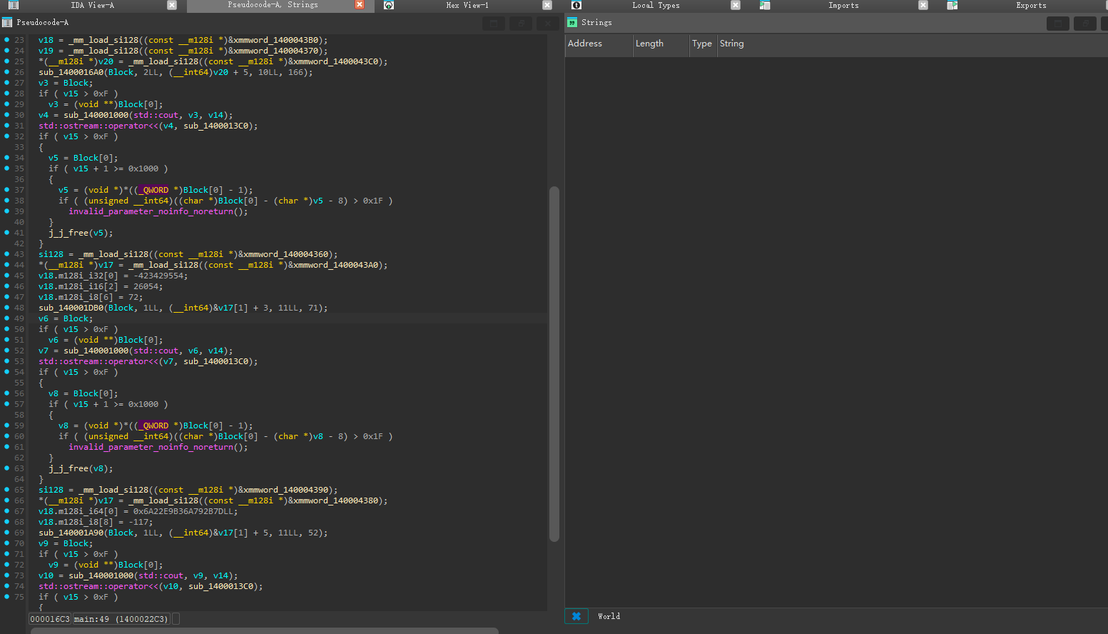Image resolution: width=1108 pixels, height=634 pixels.
Task: Click the first Strings panel header button
Action: [1058, 24]
